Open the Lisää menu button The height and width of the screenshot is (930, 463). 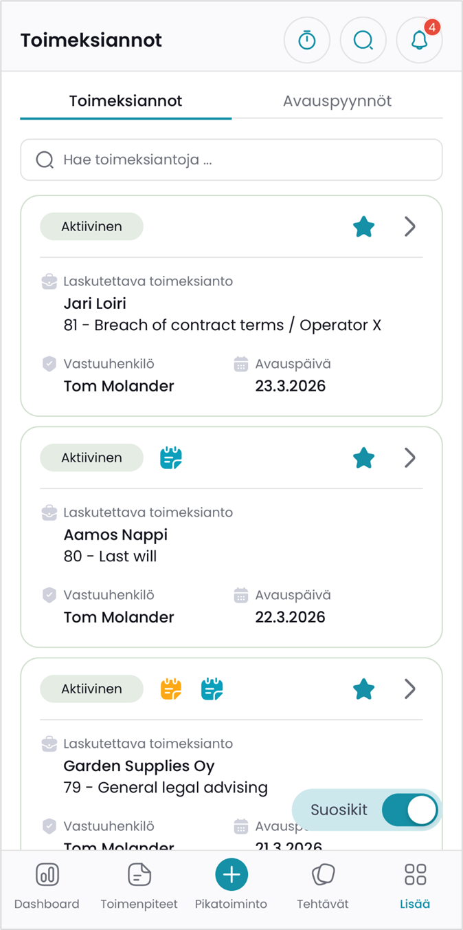coord(416,885)
